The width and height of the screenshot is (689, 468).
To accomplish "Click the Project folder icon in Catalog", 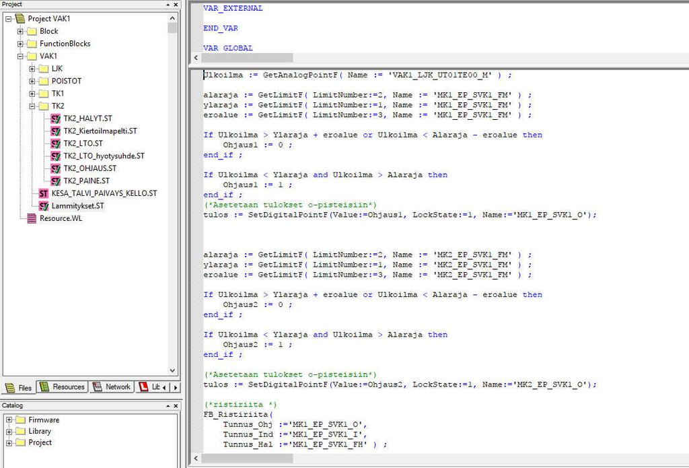I will (21, 442).
